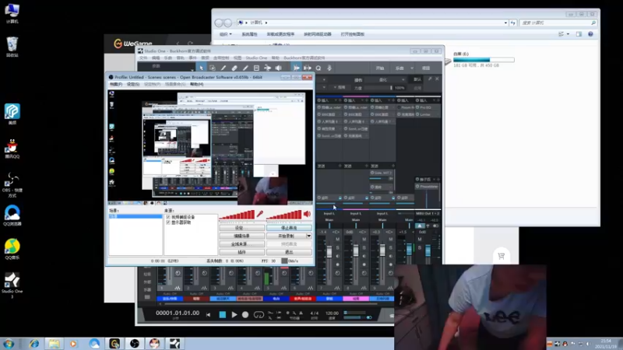This screenshot has height=350, width=623.
Task: Toggle the preview pane icon in Computer window
Action: pos(579,34)
